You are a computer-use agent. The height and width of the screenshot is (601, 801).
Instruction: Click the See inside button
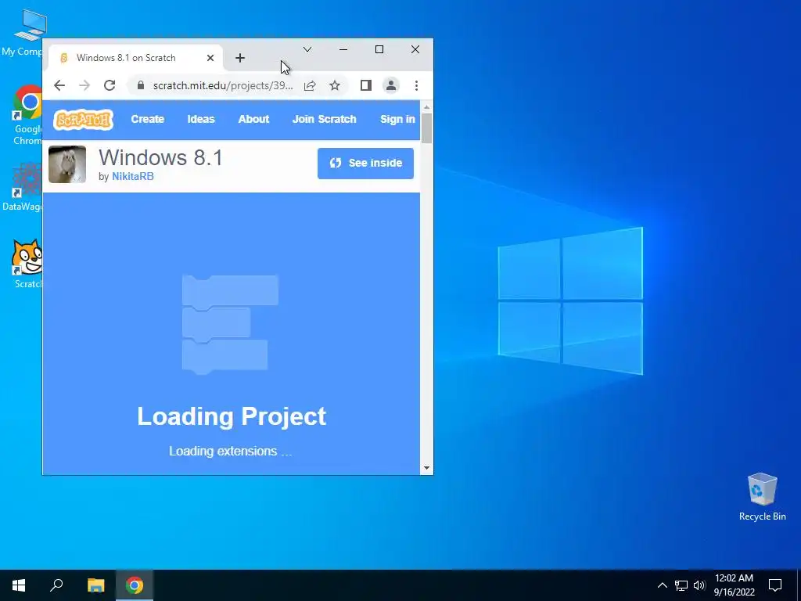tap(365, 164)
